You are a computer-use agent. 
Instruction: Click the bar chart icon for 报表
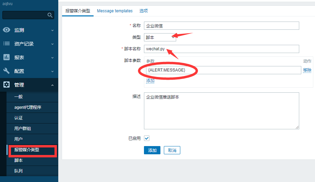click(x=7, y=57)
